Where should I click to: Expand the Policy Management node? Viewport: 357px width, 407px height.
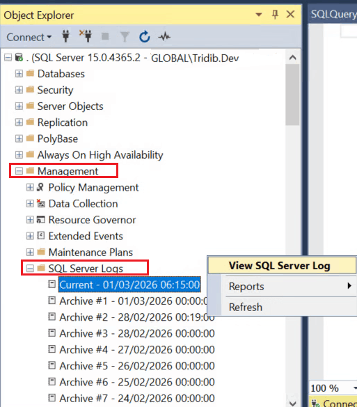[30, 187]
